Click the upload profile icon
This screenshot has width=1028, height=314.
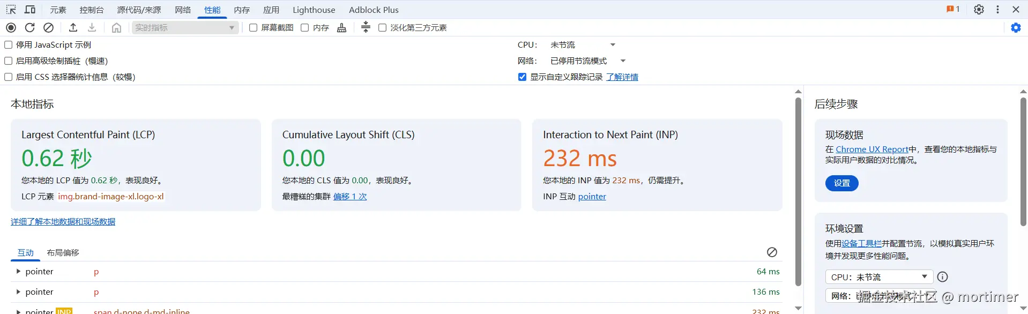pos(73,28)
